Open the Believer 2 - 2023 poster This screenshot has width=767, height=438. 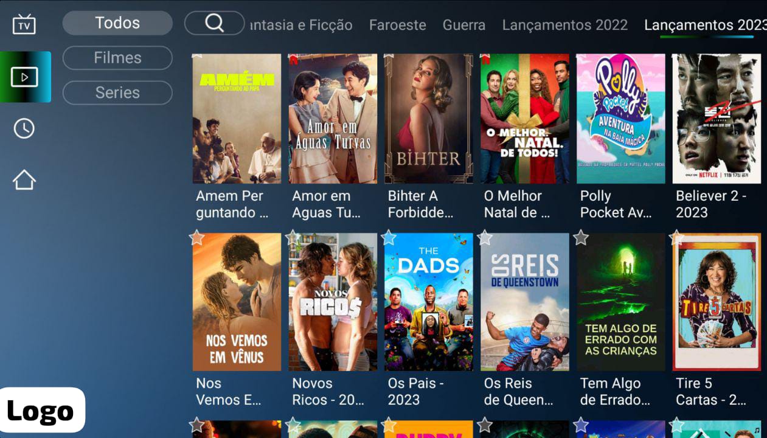[x=717, y=119]
